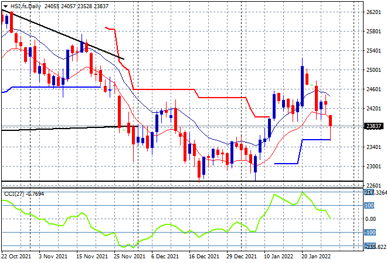This screenshot has width=387, height=263.
Task: Click the 3 Nov 2021 date label
Action: point(53,257)
